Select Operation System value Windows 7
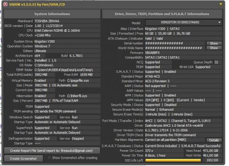Screen dimensions: 229x166 [42, 46]
